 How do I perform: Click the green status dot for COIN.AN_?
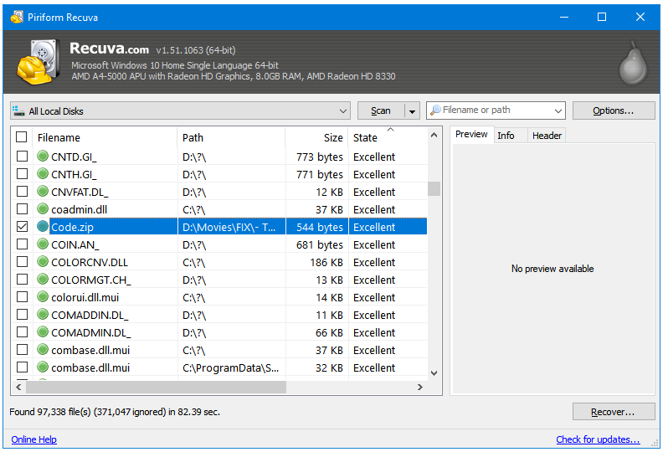(x=43, y=244)
